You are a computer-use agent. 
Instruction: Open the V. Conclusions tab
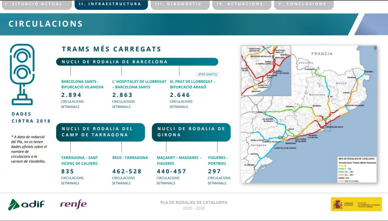tap(303, 5)
